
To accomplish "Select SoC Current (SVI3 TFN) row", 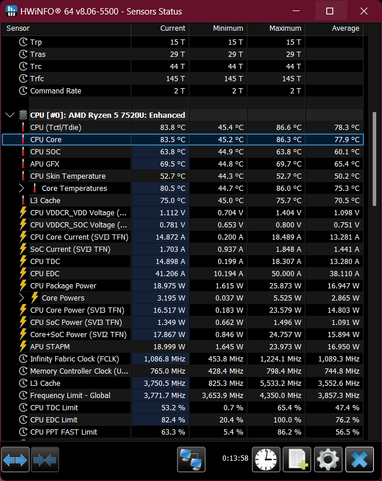I will tap(183, 249).
